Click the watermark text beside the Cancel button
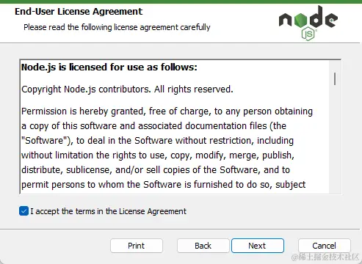362x264 pixels. click(325, 257)
